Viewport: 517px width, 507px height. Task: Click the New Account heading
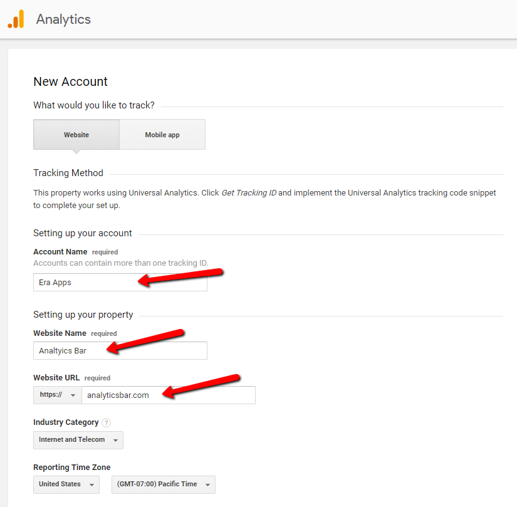pos(71,81)
